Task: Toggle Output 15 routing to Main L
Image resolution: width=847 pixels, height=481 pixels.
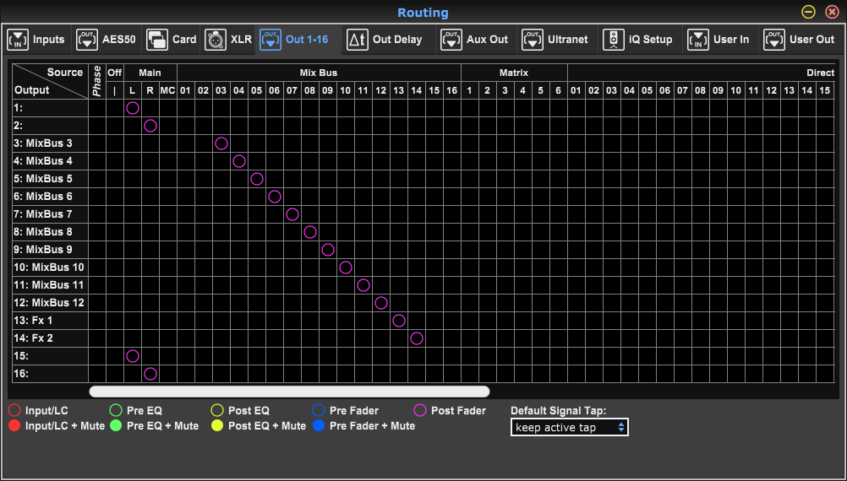Action: [x=133, y=356]
